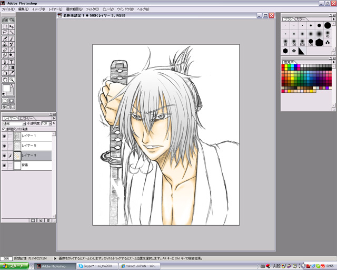Image resolution: width=337 pixels, height=270 pixels.
Task: Hide the 背景 layer with its eye icon
Action: tap(4, 166)
